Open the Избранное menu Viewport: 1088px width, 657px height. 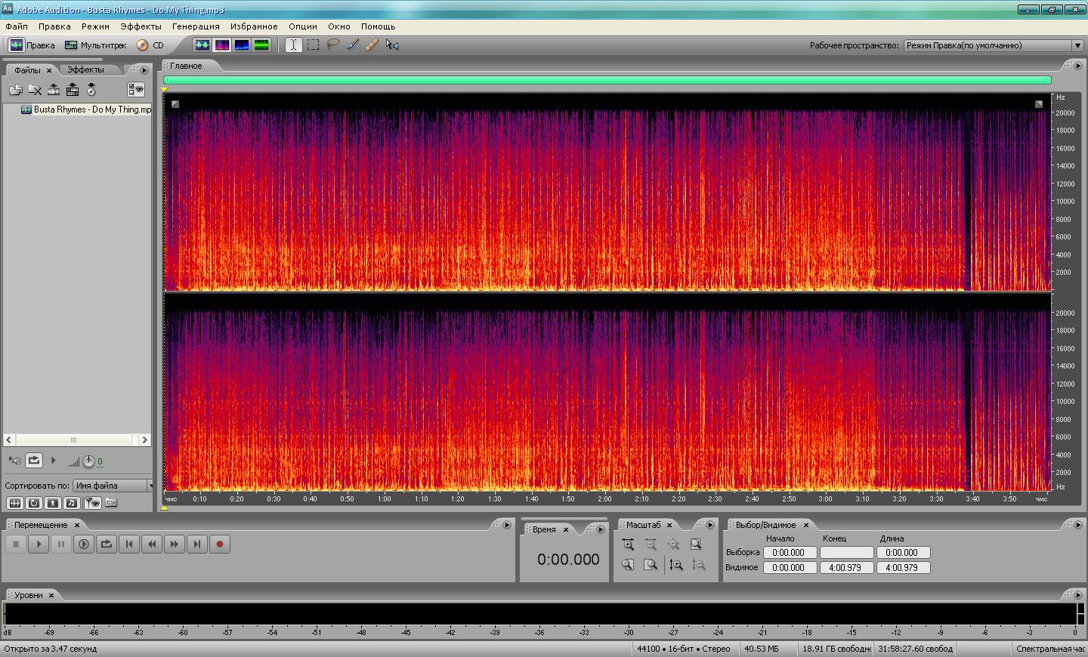coord(254,26)
